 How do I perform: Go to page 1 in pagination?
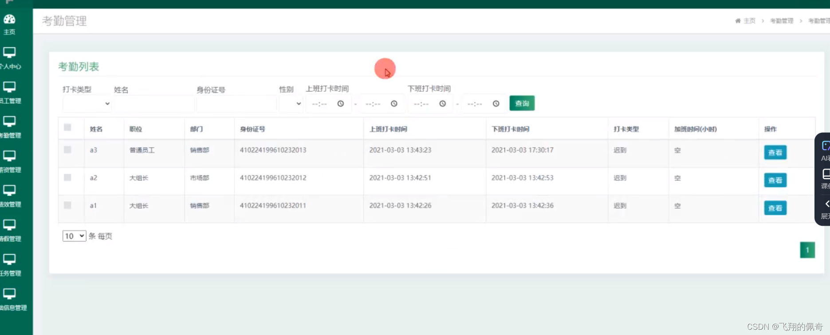tap(807, 250)
